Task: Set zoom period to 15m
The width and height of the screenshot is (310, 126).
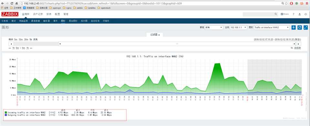Action: [x=21, y=39]
